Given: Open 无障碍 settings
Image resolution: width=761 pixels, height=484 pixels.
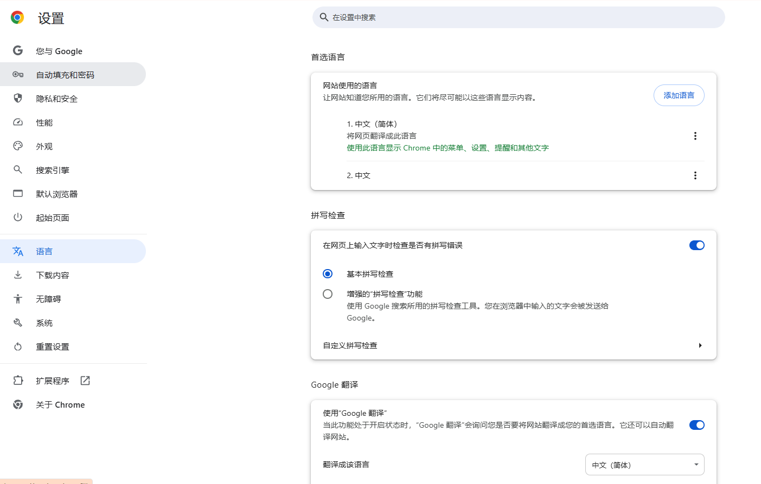Looking at the screenshot, I should (x=73, y=299).
